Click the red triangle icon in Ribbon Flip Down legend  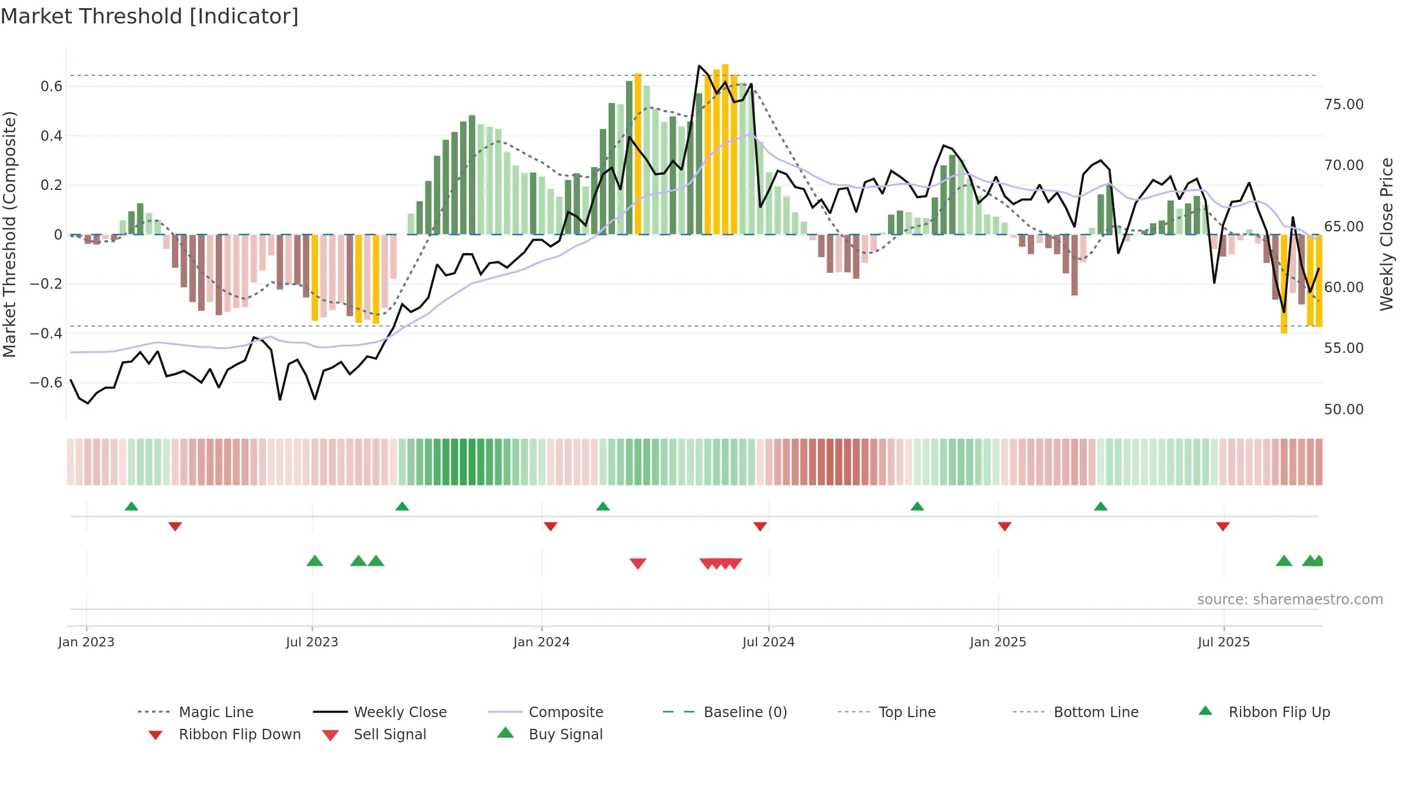click(x=155, y=735)
